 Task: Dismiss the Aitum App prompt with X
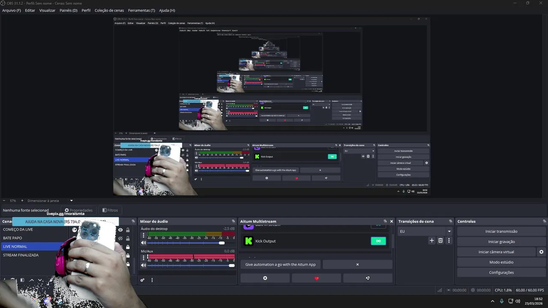[x=357, y=264]
